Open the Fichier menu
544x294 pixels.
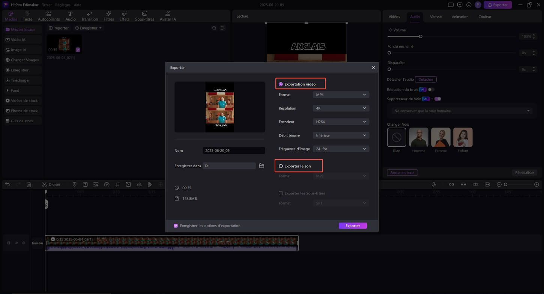47,5
